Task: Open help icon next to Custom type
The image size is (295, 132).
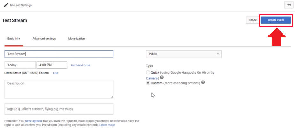Action: click(203, 82)
